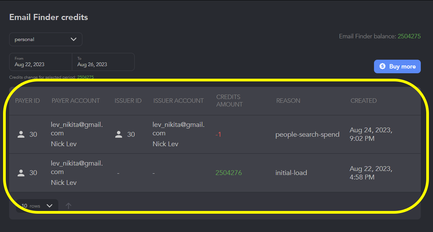Image resolution: width=433 pixels, height=232 pixels.
Task: Click the REASON column header
Action: pyautogui.click(x=288, y=101)
